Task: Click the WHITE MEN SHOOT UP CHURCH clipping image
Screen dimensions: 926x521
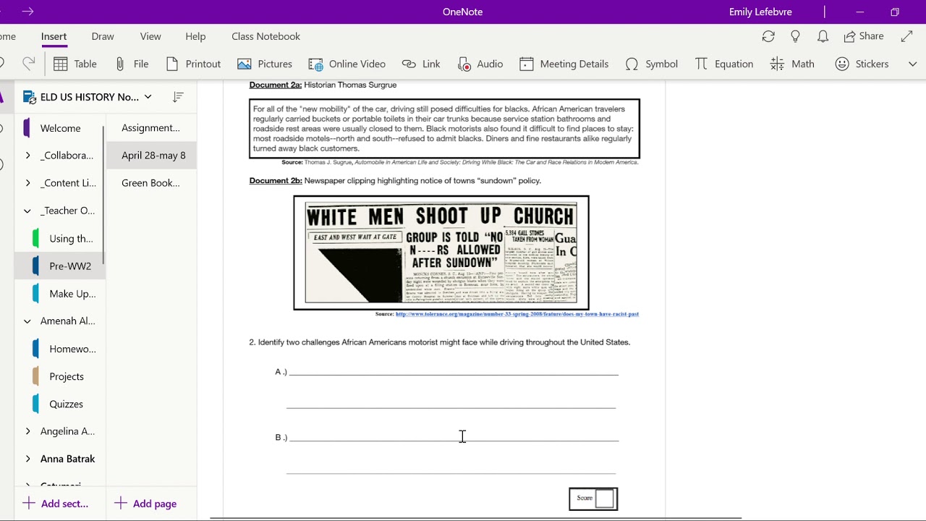Action: point(441,253)
